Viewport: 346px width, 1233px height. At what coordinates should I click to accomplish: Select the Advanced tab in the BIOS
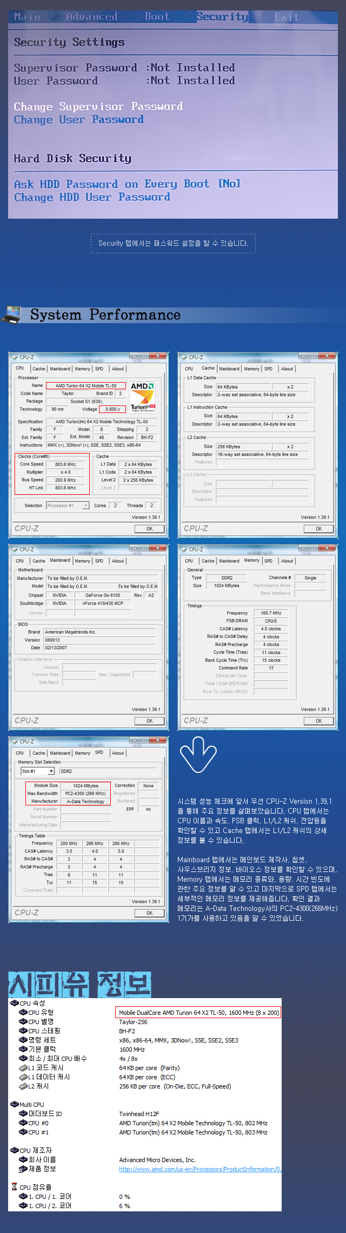click(91, 17)
